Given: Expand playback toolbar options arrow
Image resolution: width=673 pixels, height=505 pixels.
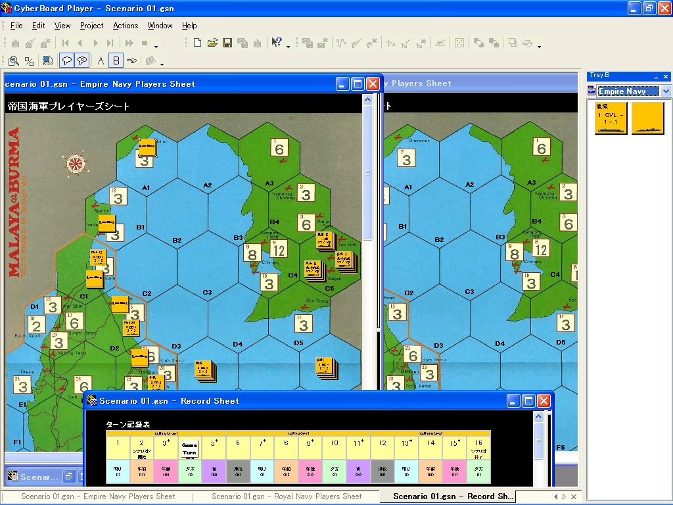Looking at the screenshot, I should [156, 47].
